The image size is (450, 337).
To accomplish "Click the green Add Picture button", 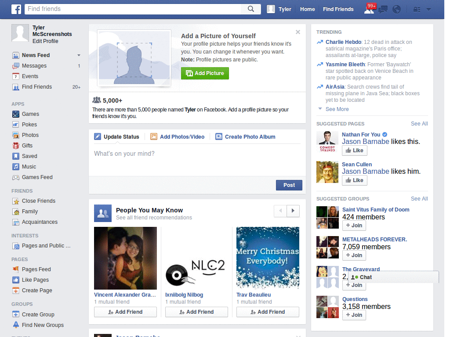I will (x=205, y=73).
